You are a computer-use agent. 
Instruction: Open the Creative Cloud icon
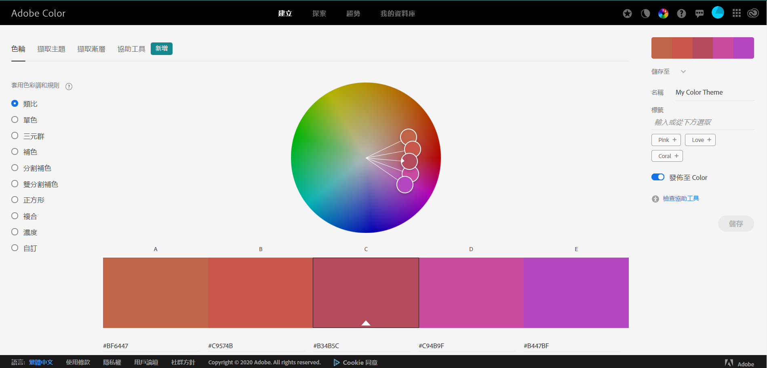[x=753, y=13]
